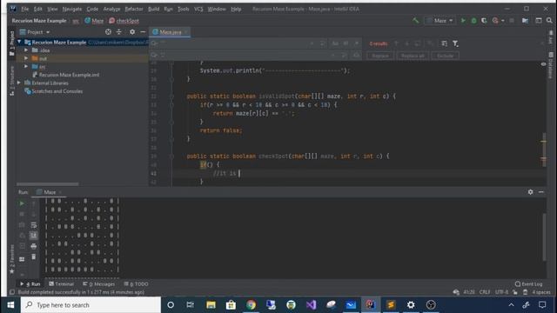The image size is (557, 313).
Task: Click the CRLF line separator status
Action: [x=485, y=292]
